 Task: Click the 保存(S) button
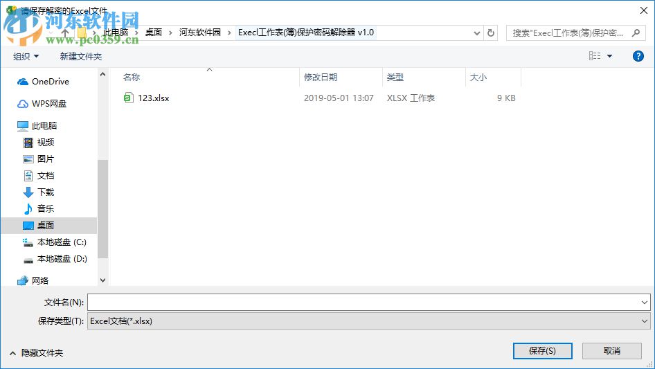point(543,351)
